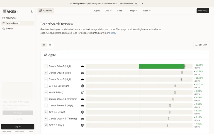Click the New Chat plus icon
The height and width of the screenshot is (134, 214).
(x=4, y=18)
